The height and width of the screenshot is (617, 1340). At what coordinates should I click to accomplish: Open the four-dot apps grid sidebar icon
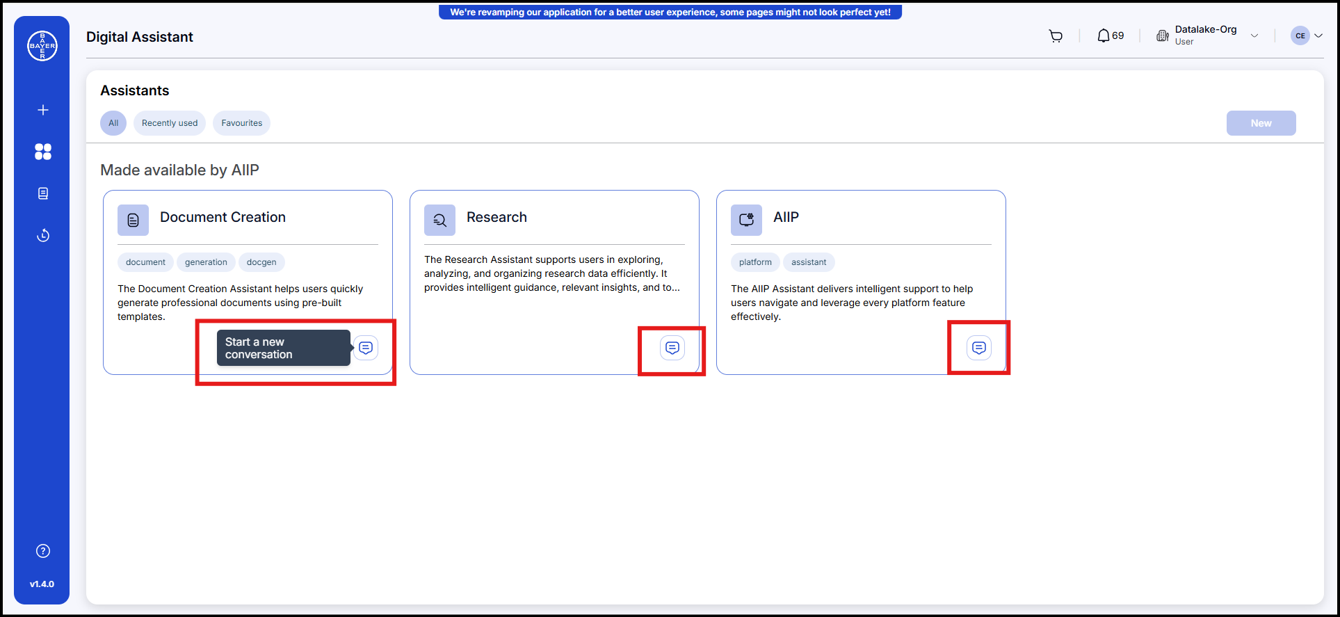(x=43, y=152)
